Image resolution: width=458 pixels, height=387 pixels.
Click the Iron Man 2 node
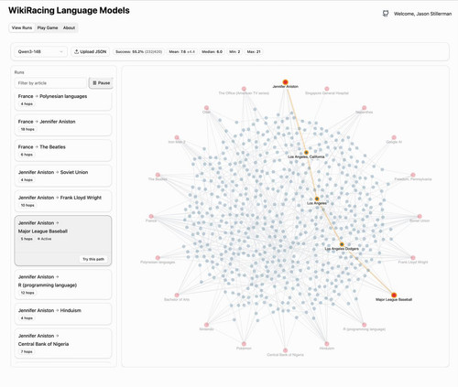(x=177, y=137)
